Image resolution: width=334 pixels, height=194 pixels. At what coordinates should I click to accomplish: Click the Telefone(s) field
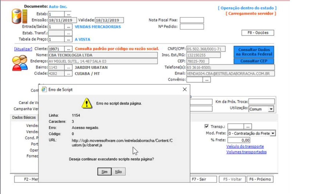[x=230, y=68]
